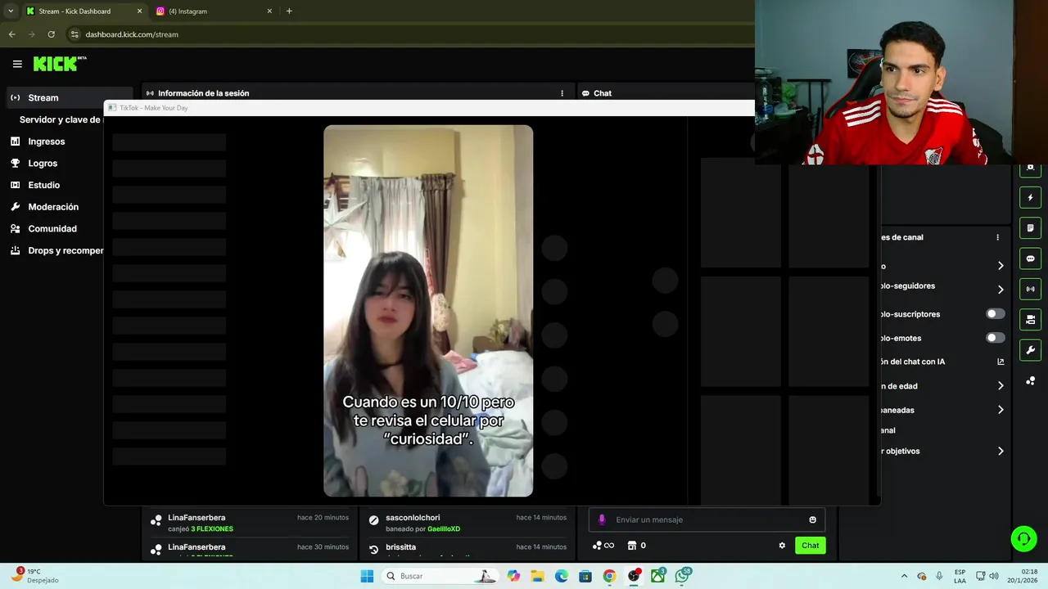
Task: Open the Windows Start menu
Action: (367, 576)
